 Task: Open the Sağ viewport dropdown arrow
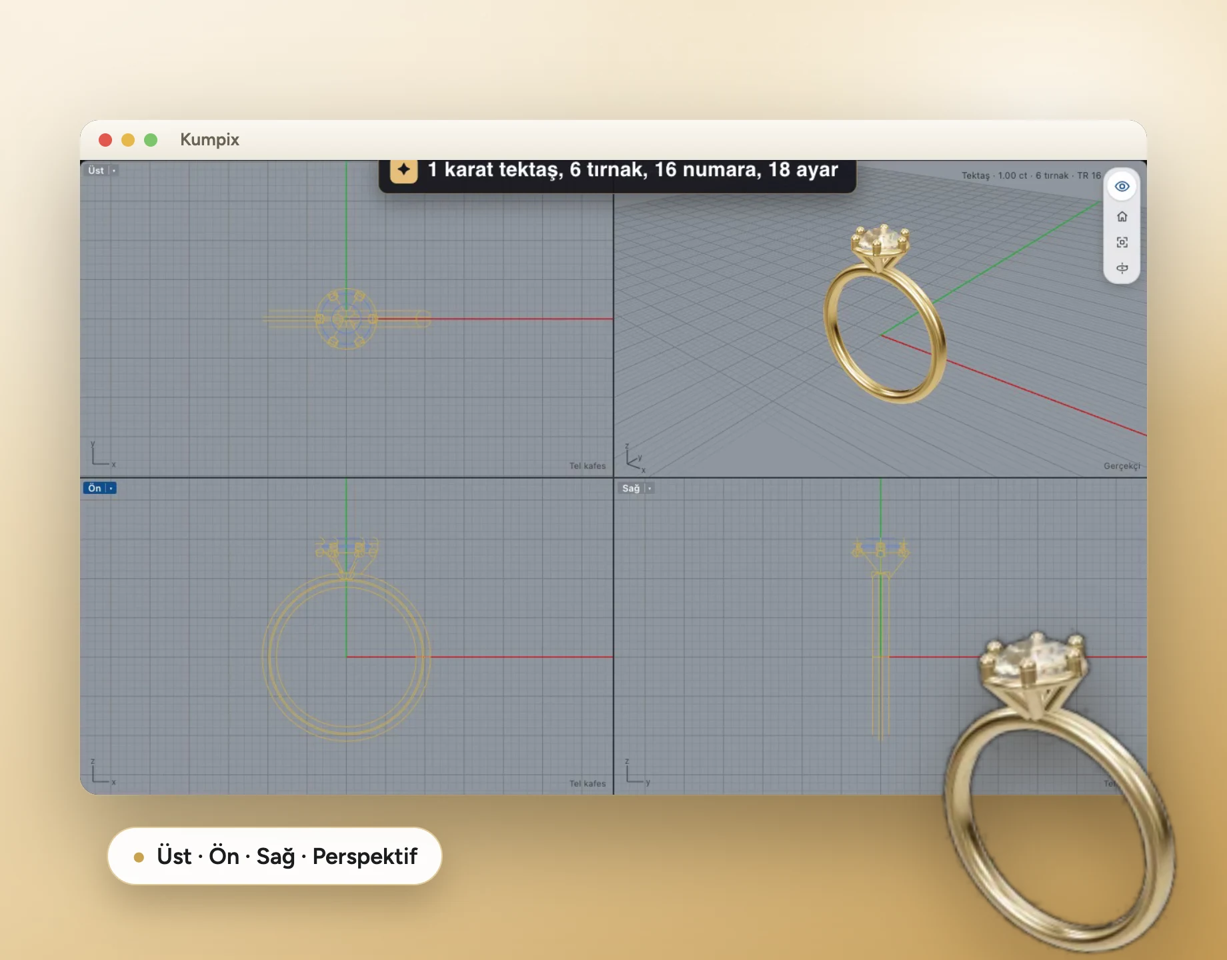650,489
